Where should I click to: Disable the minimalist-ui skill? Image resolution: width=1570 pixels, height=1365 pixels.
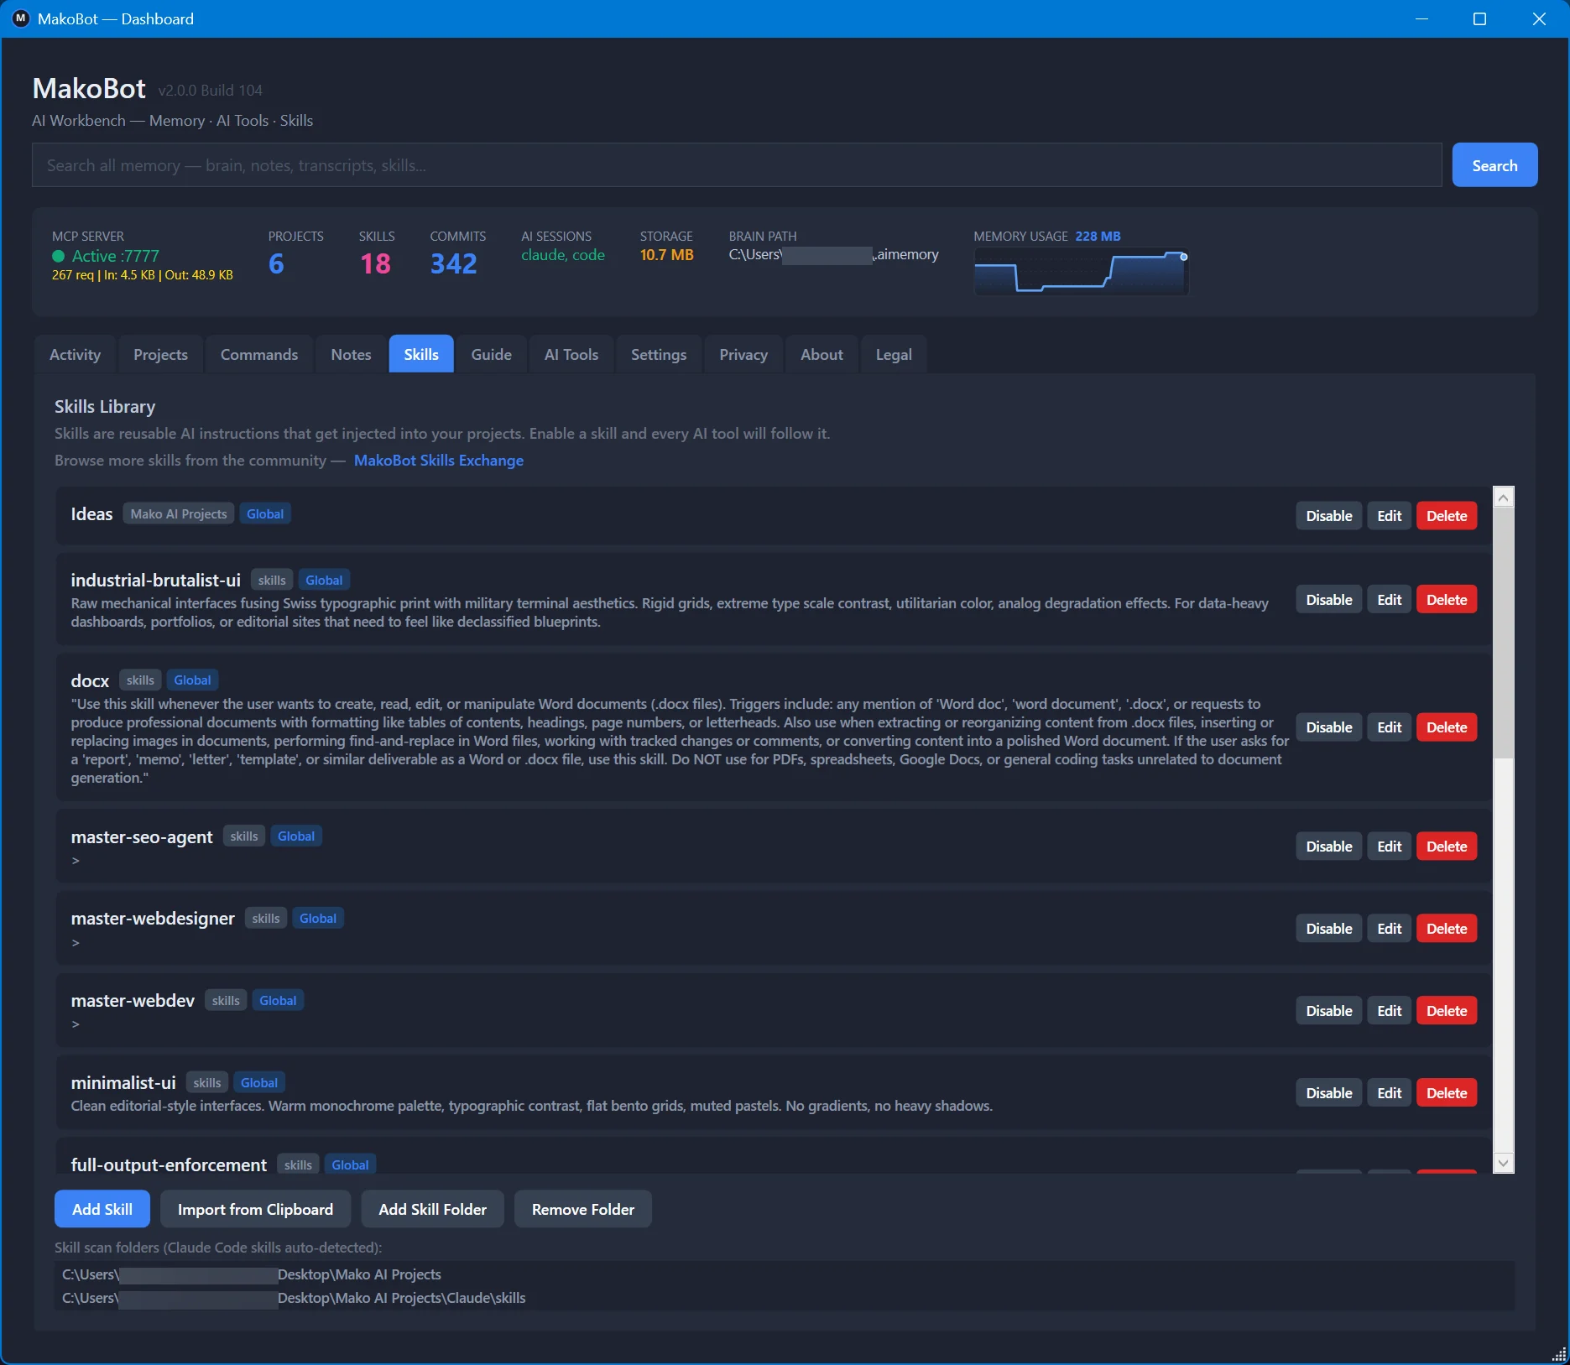click(x=1328, y=1093)
